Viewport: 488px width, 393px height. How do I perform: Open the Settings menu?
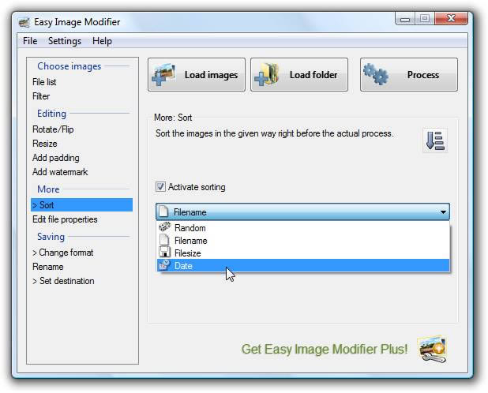point(65,41)
